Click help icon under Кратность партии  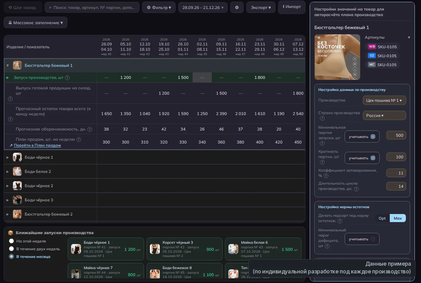coord(322,162)
